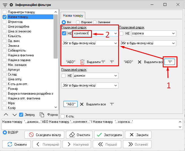This screenshot has width=185, height=151.
Task: Enable the Штрих-код checkbox
Action: click(5, 22)
